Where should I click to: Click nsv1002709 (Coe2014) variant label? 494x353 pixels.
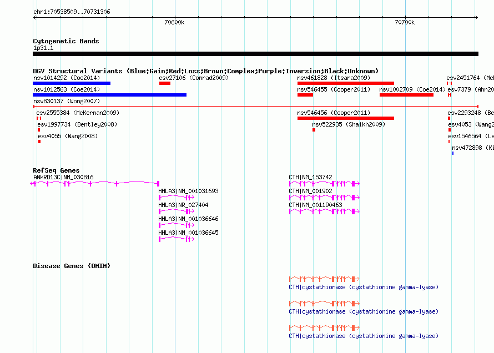(x=412, y=89)
